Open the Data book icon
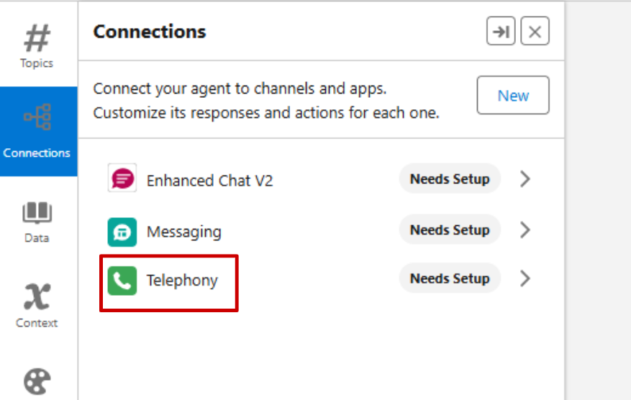This screenshot has height=400, width=631. (37, 213)
